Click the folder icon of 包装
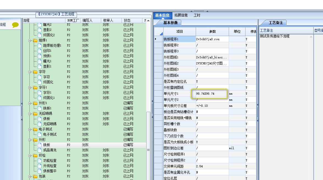 pyautogui.click(x=35, y=176)
